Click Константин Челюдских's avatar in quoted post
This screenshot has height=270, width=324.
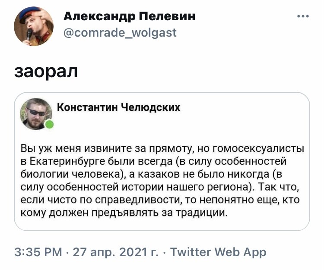[x=35, y=113]
